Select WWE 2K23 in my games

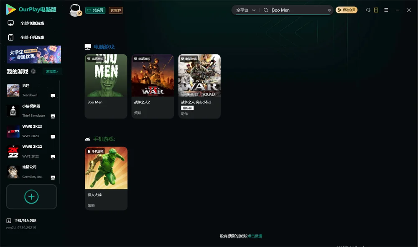pyautogui.click(x=31, y=131)
